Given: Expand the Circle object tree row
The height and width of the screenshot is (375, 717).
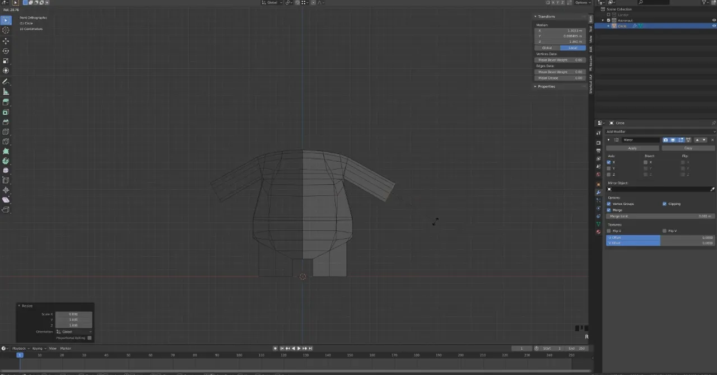Looking at the screenshot, I should [x=609, y=26].
